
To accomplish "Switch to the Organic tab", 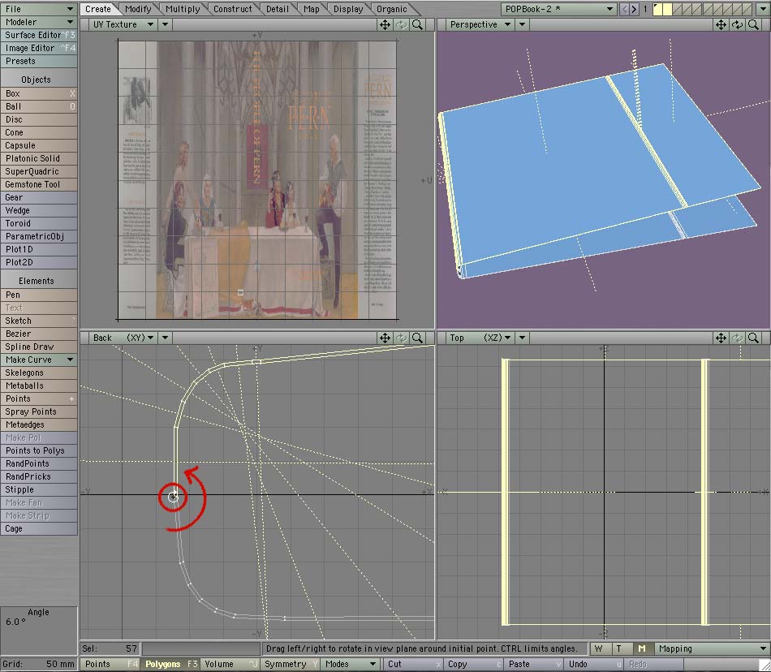I will click(391, 9).
